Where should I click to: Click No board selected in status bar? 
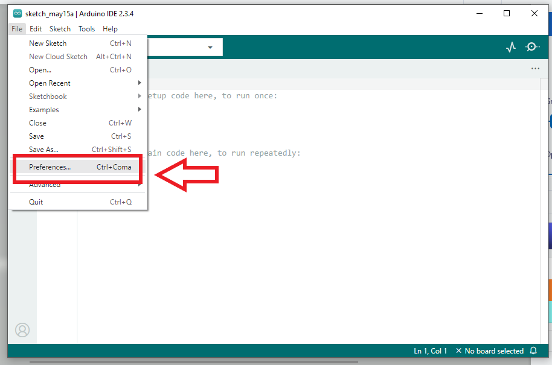coord(490,351)
